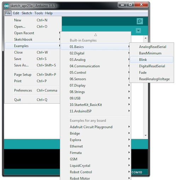
Task: Open the Sketch menu
Action: point(27,13)
